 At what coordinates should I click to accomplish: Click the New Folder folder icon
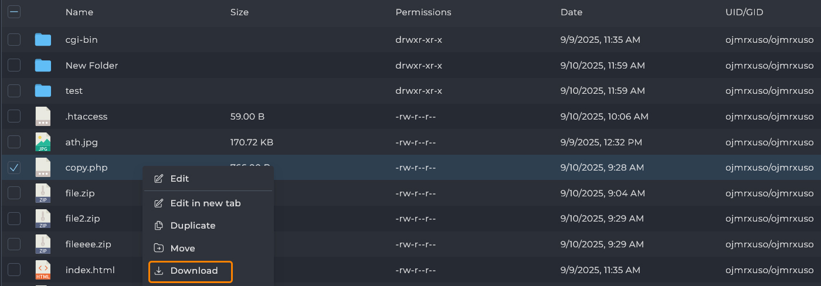(x=43, y=65)
